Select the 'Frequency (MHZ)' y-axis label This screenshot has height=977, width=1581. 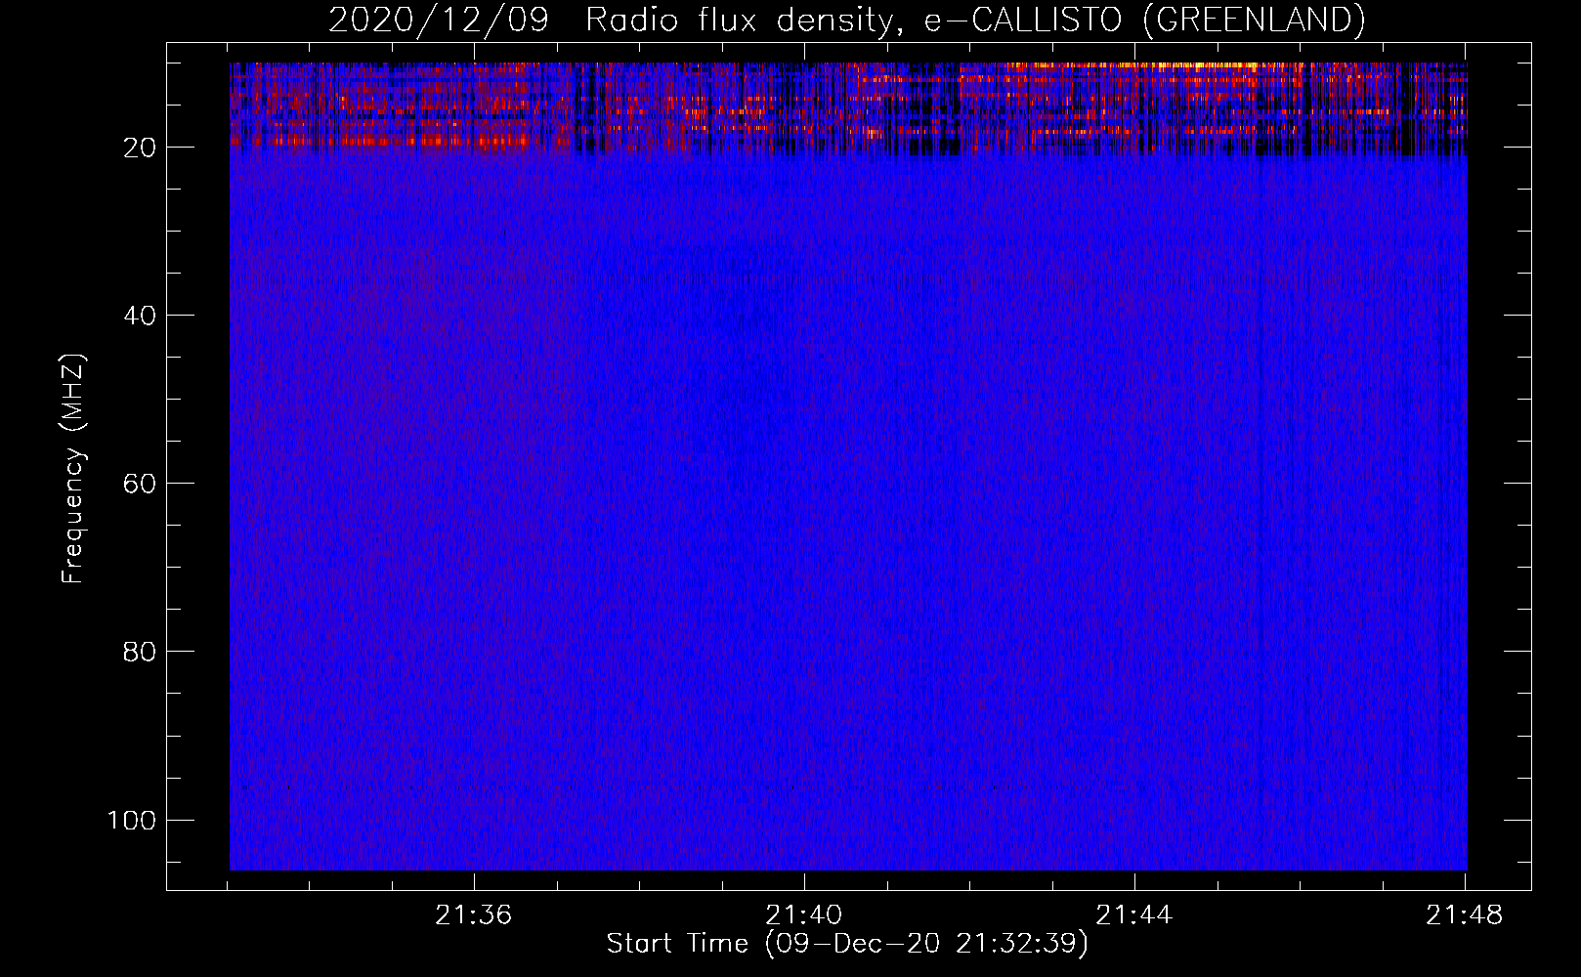click(x=73, y=469)
